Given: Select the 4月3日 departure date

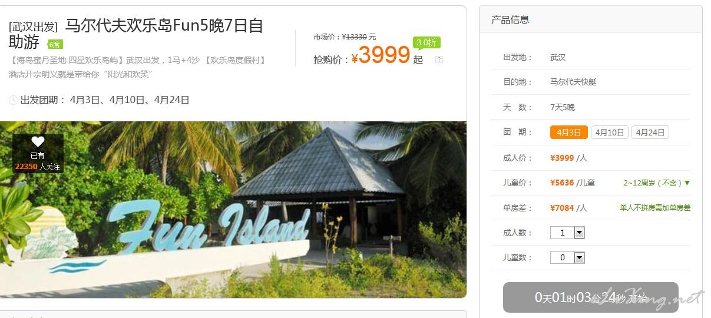Looking at the screenshot, I should [x=568, y=132].
